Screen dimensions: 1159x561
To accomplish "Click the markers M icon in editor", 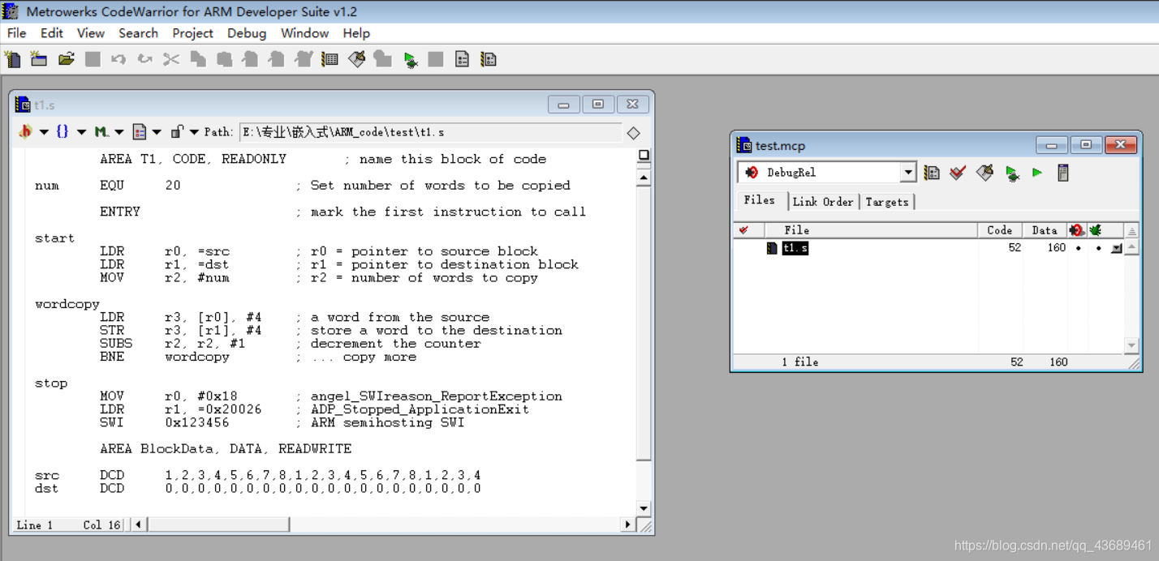I will coord(101,131).
